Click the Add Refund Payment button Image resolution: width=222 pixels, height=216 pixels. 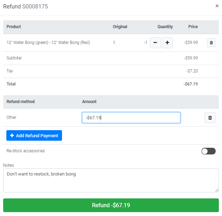(x=34, y=135)
